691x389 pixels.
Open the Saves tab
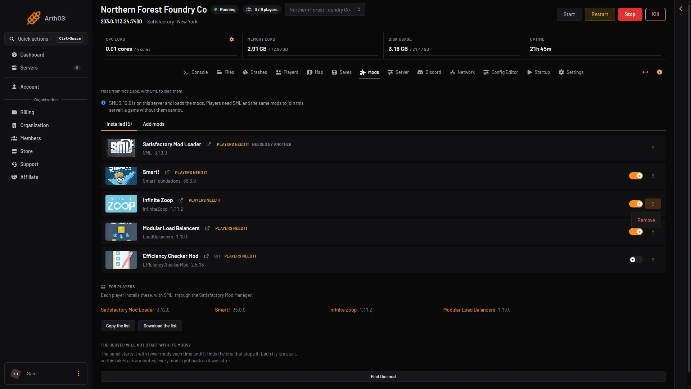[342, 72]
